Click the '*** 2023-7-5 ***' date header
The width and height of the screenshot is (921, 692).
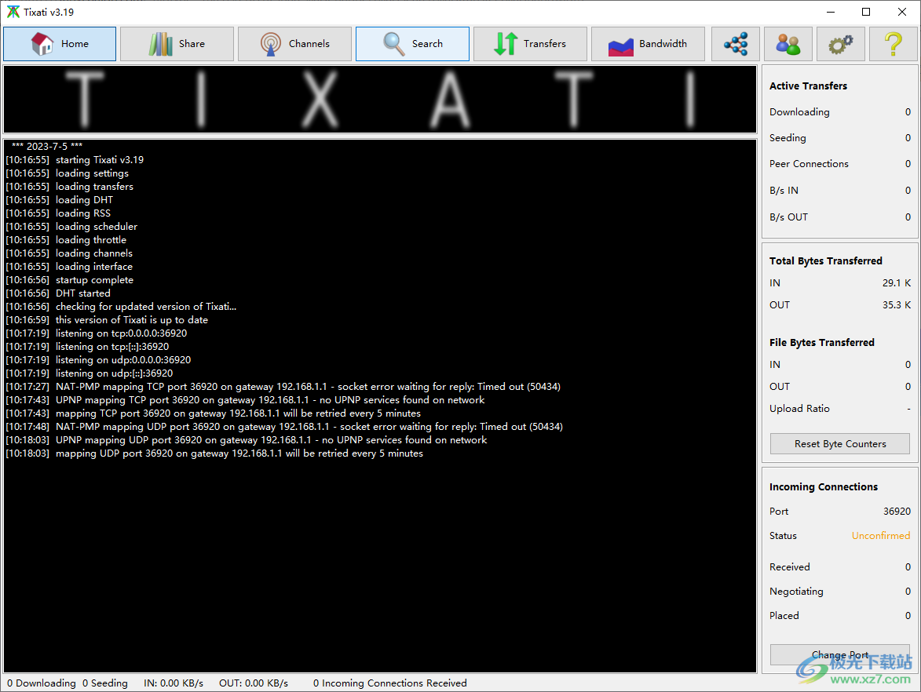pyautogui.click(x=47, y=146)
